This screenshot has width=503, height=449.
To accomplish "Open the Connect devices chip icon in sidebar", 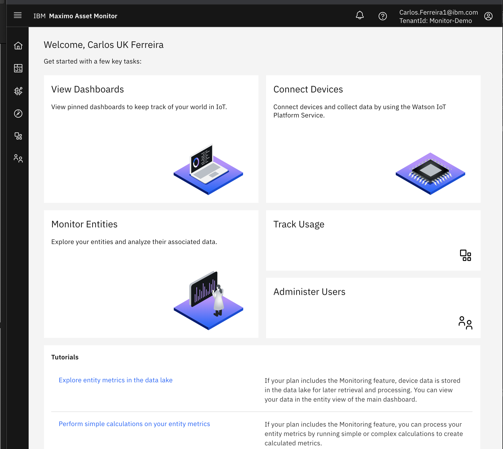I will [18, 91].
